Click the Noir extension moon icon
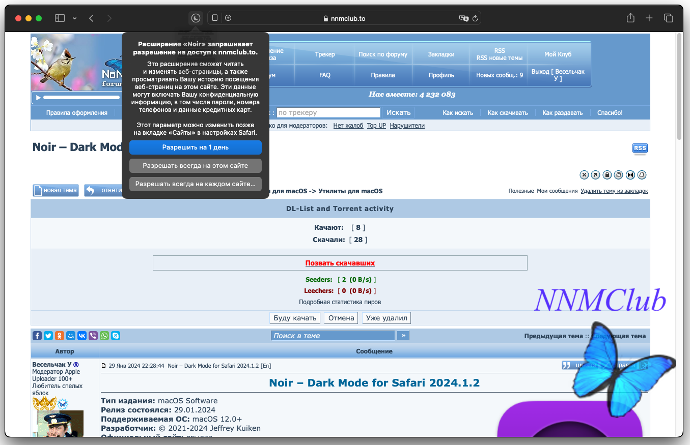The image size is (690, 445). point(196,18)
